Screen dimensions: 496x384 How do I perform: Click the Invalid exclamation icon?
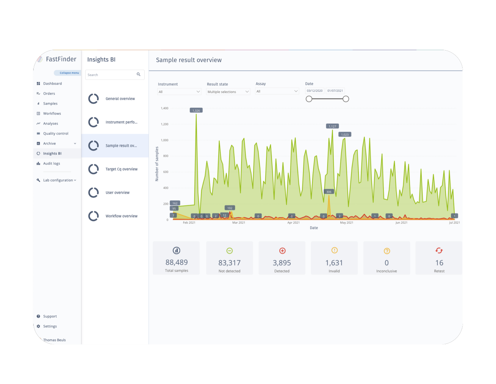pyautogui.click(x=334, y=250)
